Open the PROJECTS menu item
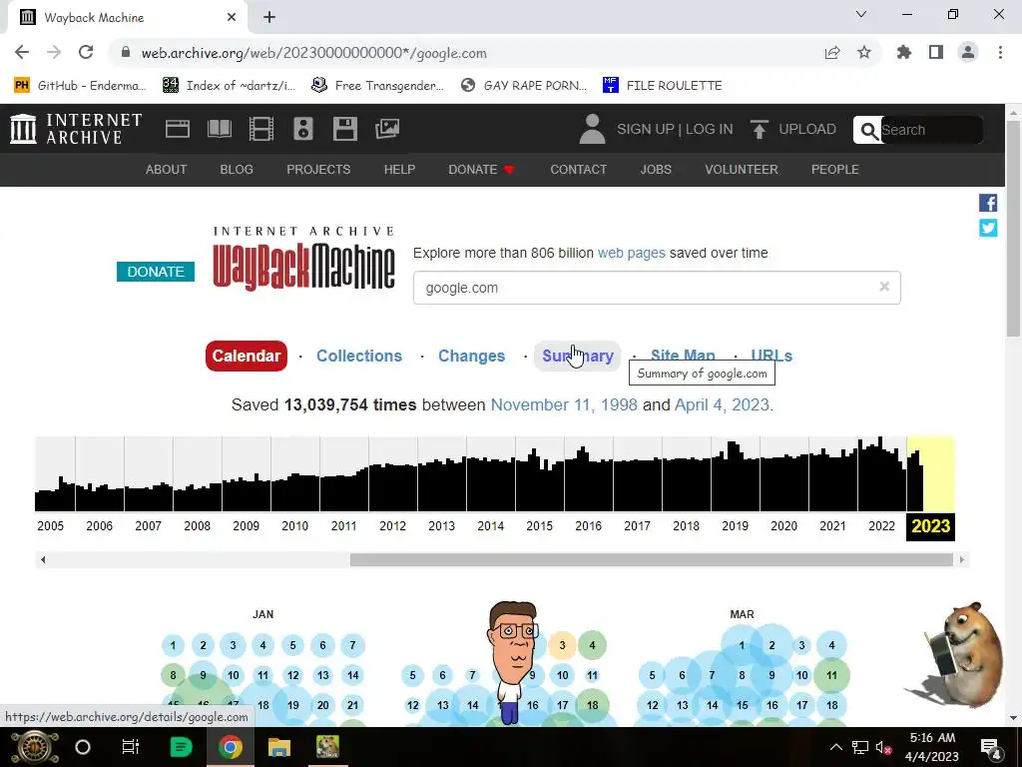Viewport: 1022px width, 767px height. tap(318, 170)
